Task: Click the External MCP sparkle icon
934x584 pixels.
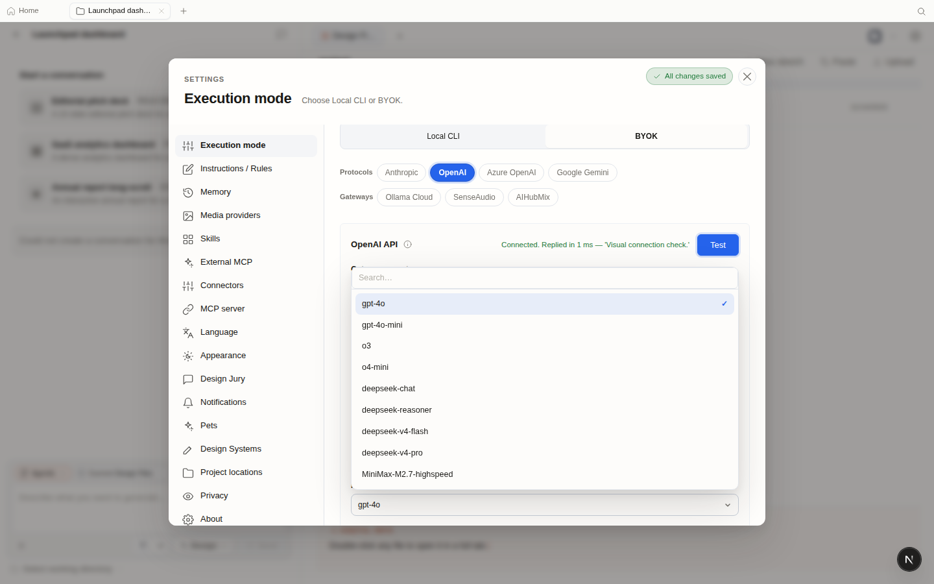Action: coord(188,263)
